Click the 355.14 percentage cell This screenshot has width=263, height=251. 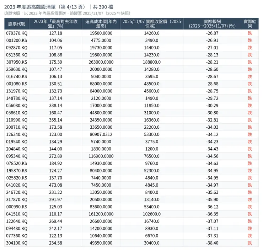(55, 120)
